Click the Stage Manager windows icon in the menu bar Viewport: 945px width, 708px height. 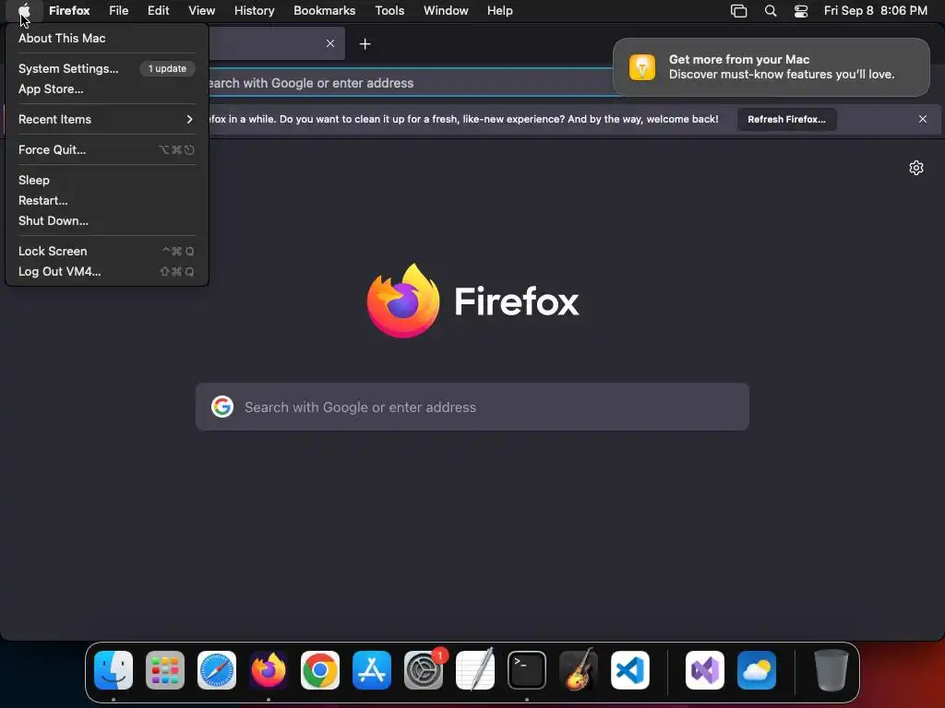pos(739,11)
